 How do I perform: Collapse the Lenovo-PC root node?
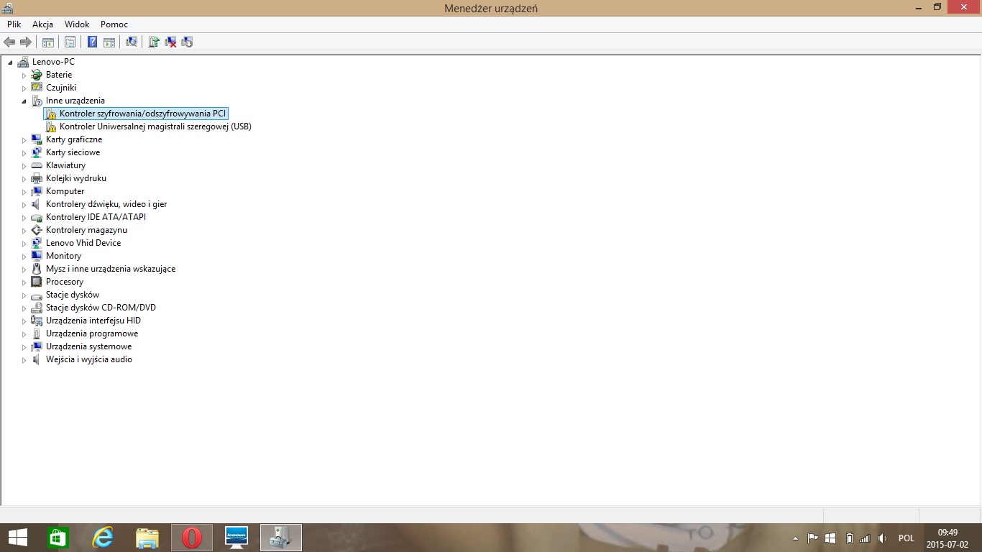(10, 63)
